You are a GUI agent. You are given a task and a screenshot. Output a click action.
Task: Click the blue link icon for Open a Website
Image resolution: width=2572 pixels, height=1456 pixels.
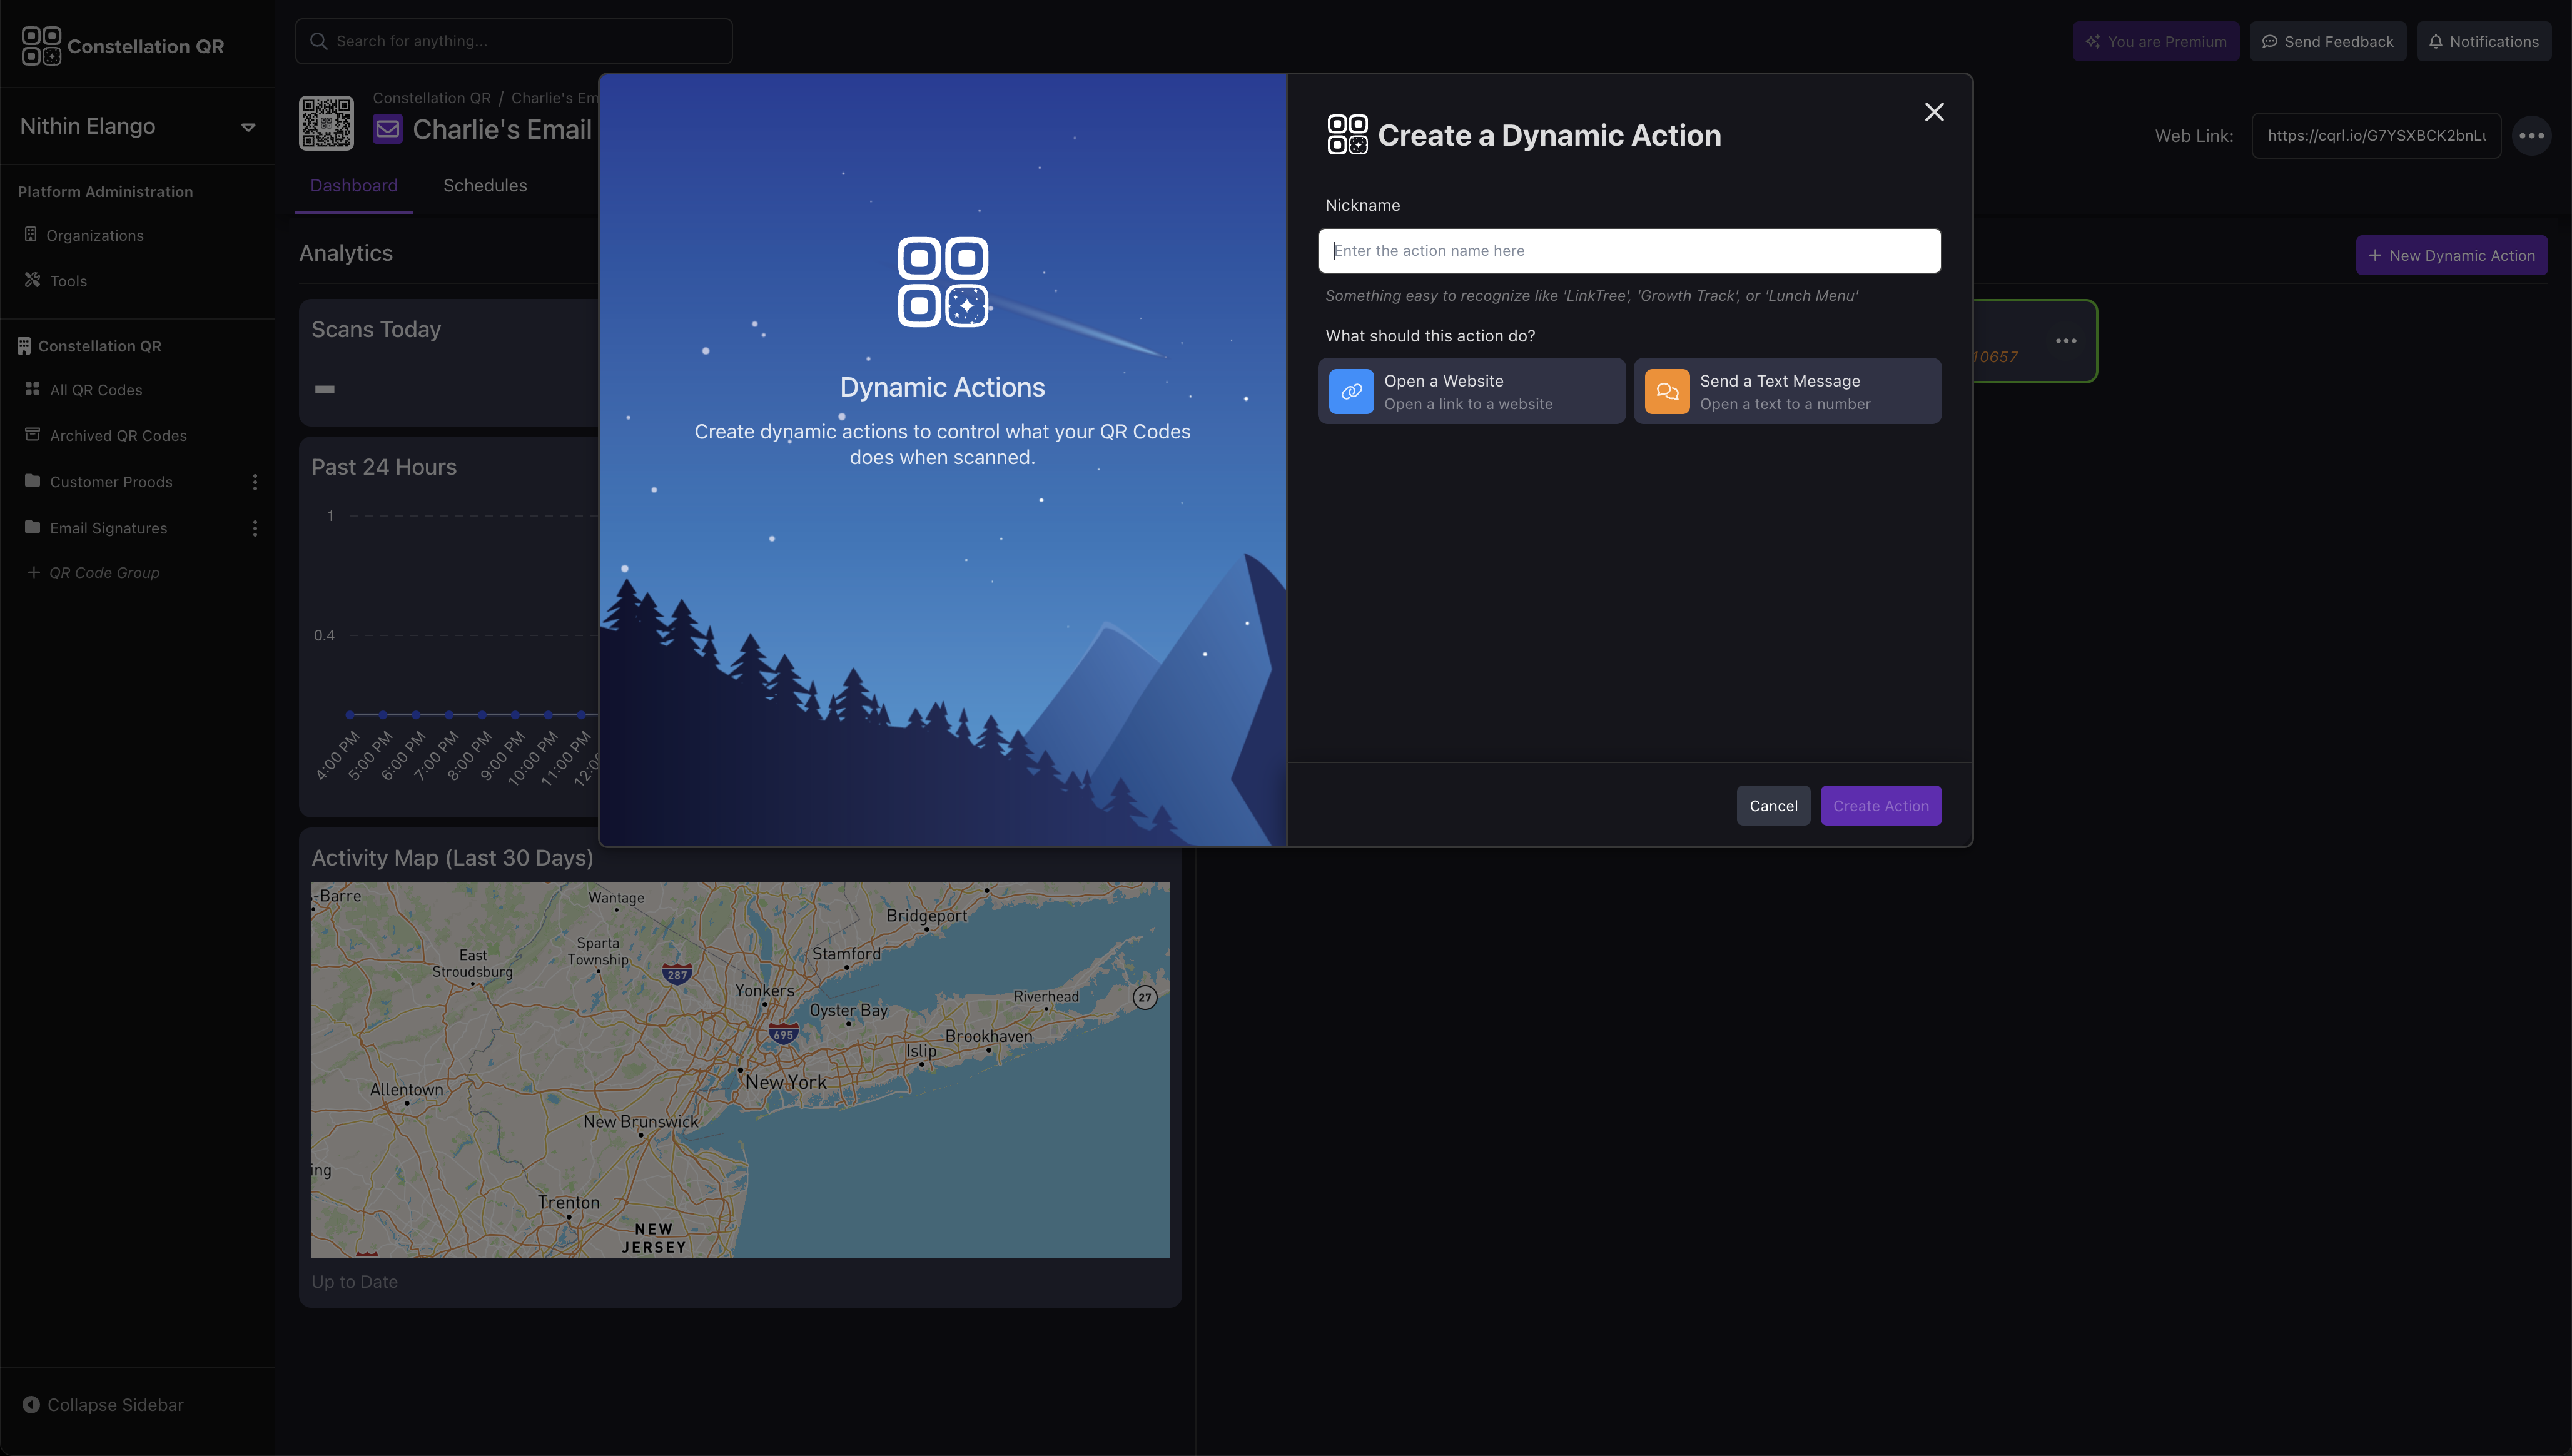[1351, 391]
